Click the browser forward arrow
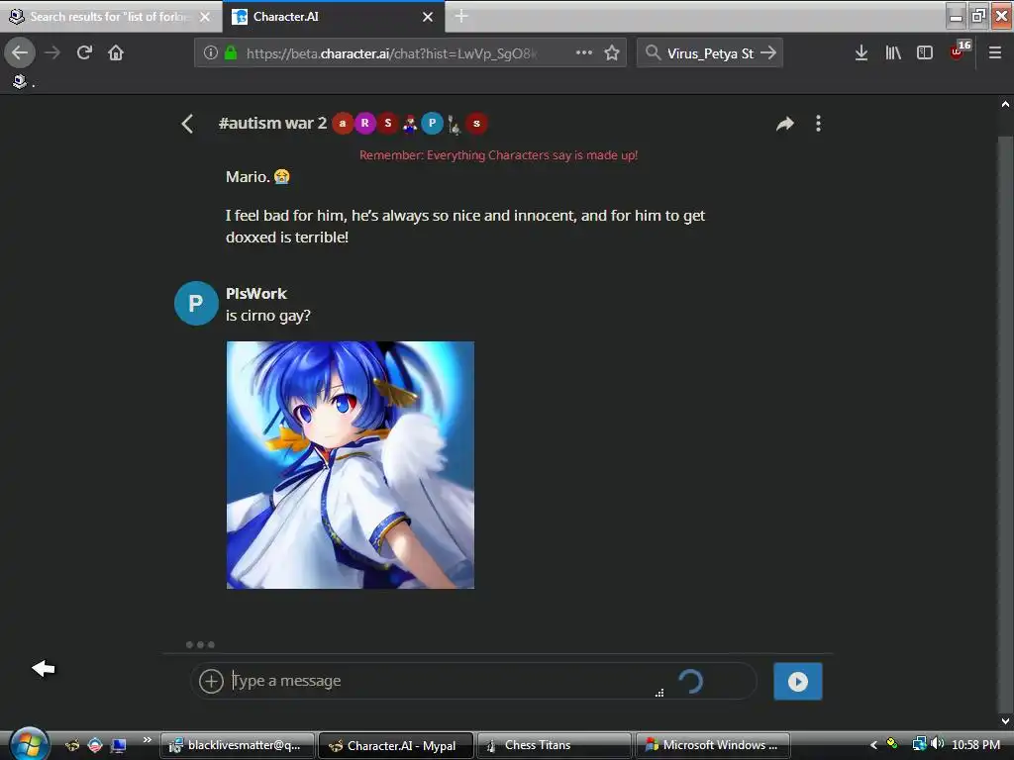This screenshot has height=760, width=1014. [52, 52]
